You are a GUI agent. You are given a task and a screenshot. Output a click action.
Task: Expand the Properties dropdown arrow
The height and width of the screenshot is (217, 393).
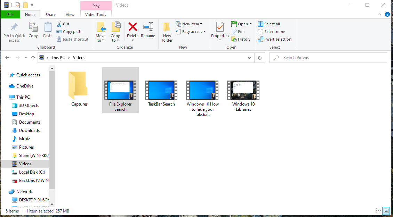[x=220, y=40]
